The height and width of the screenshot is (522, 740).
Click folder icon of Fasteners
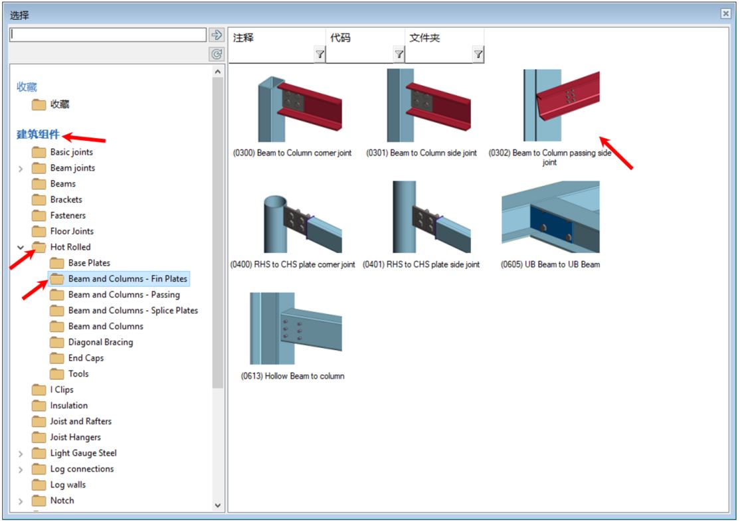click(x=39, y=216)
